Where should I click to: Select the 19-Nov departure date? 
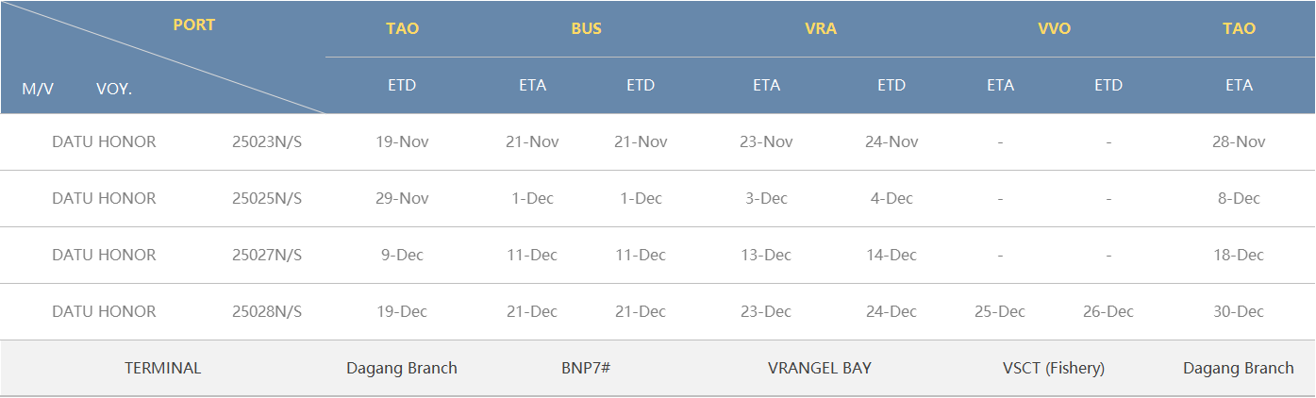(x=402, y=141)
